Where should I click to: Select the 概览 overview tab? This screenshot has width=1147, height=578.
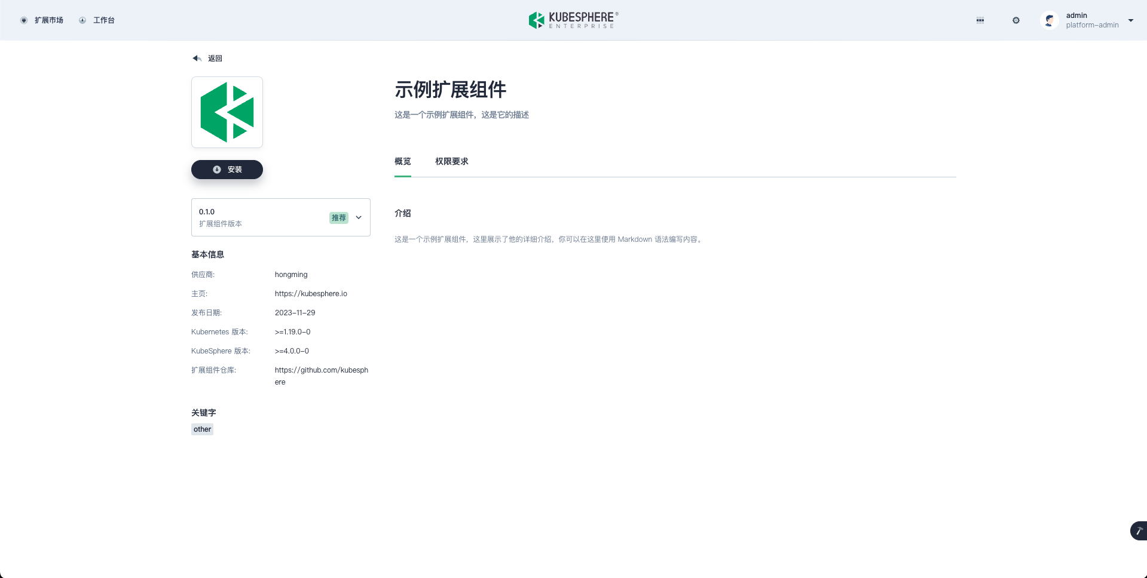pyautogui.click(x=402, y=161)
